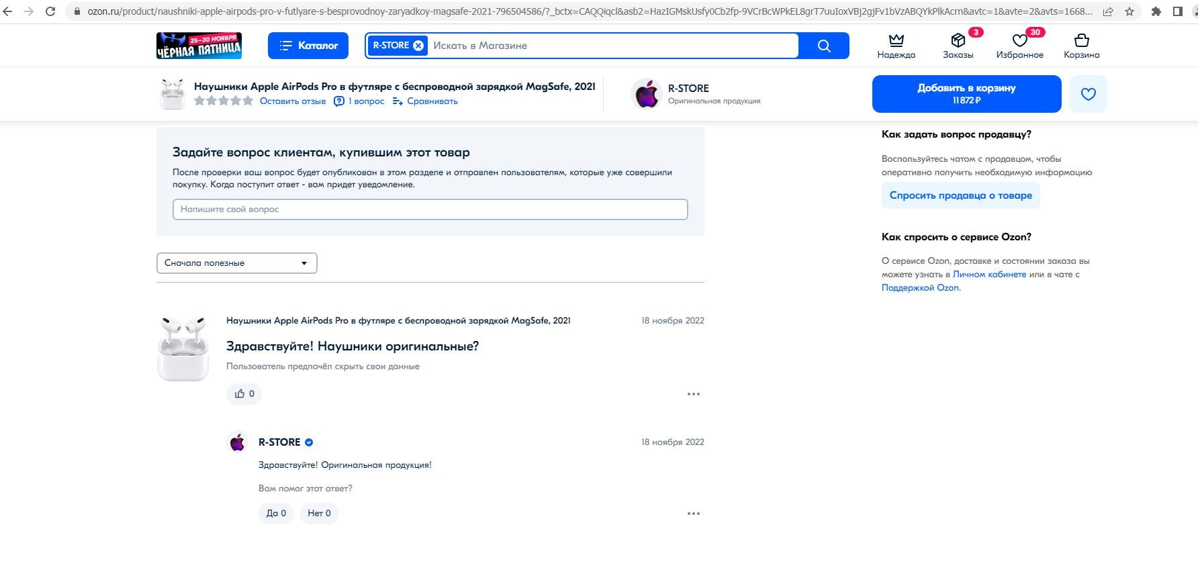Click the verified badge next to R-STORE
This screenshot has height=582, width=1198.
pos(309,442)
